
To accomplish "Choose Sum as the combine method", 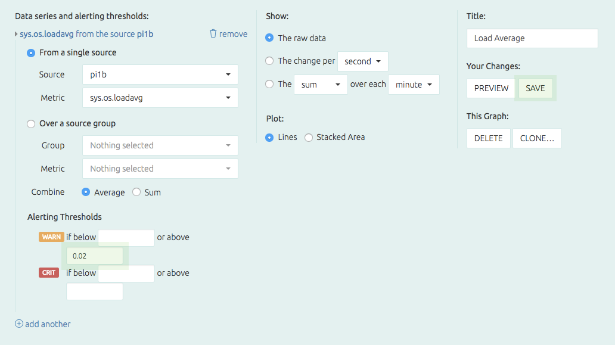I will tap(136, 192).
